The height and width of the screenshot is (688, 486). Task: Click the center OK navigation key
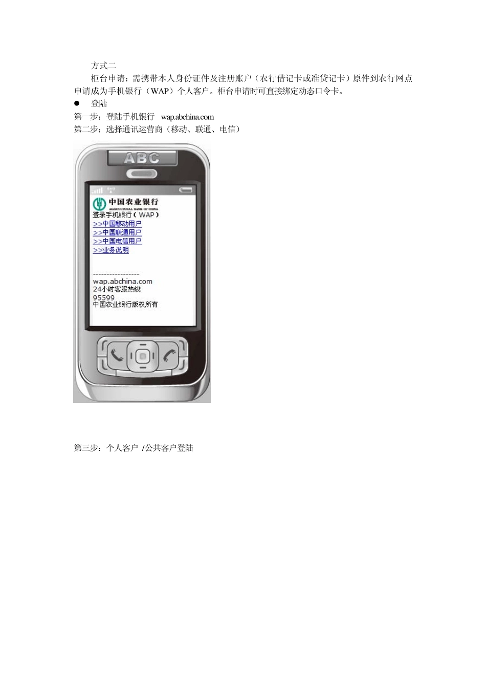click(x=143, y=356)
